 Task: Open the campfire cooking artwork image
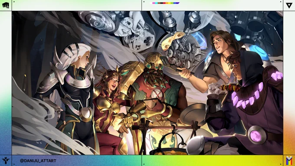(x=147, y=83)
